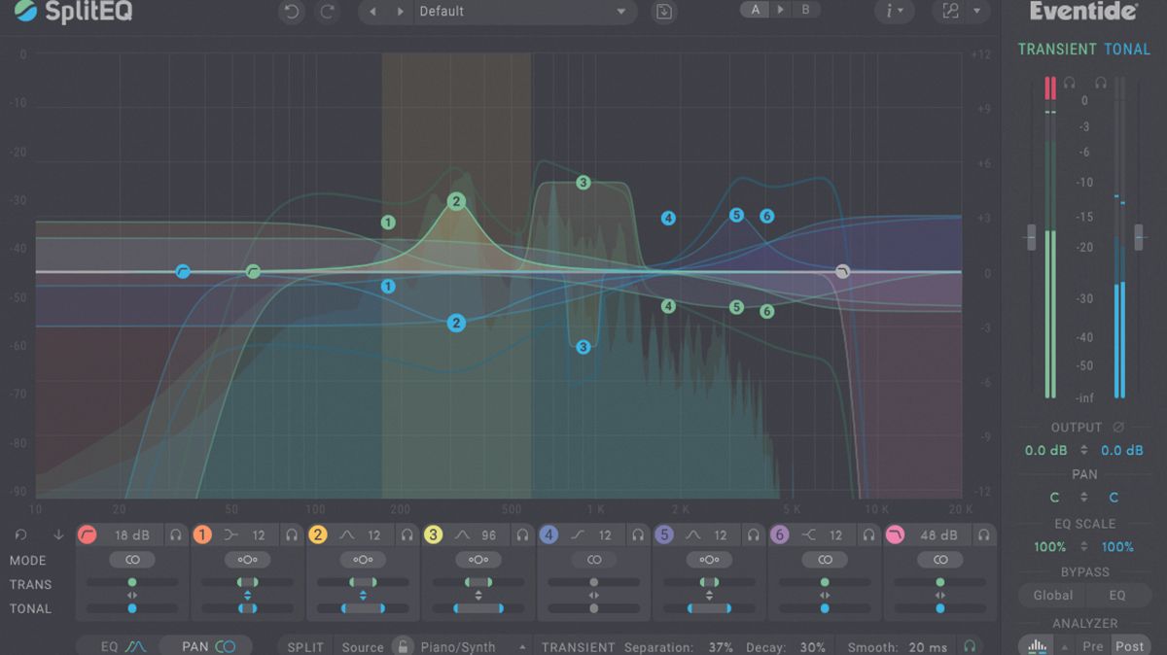Click the Undo arrow icon

(291, 12)
